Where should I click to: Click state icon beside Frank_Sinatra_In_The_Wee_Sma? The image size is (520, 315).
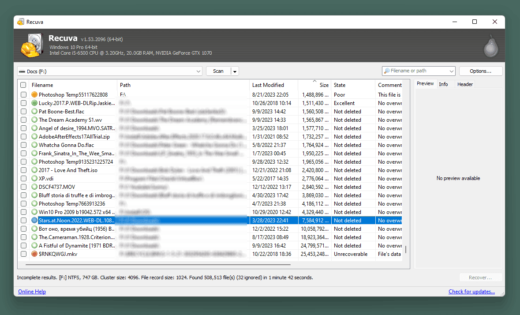[34, 153]
